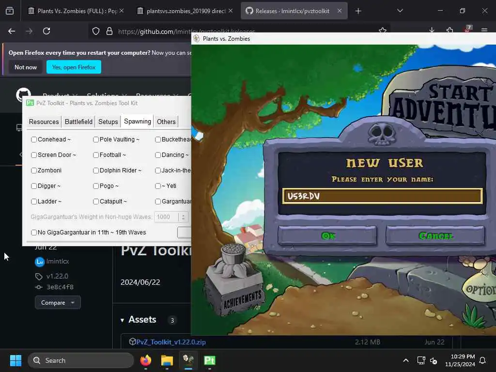Open the PvZ_Toolkit_v1.22.0.zip link

point(171,342)
